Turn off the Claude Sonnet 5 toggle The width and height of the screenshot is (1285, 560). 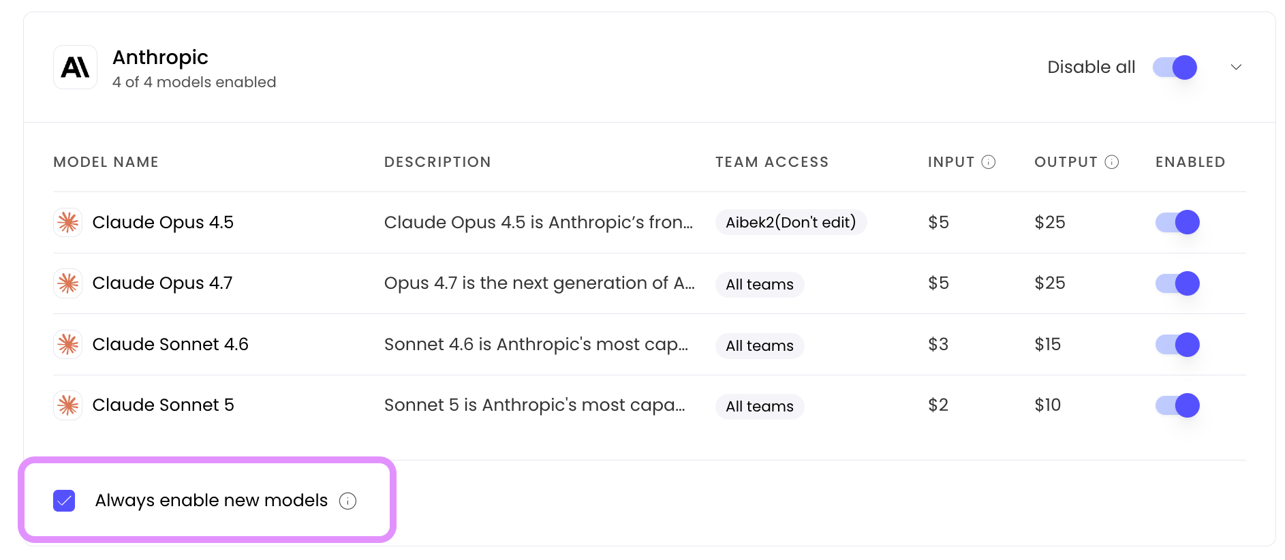1177,405
